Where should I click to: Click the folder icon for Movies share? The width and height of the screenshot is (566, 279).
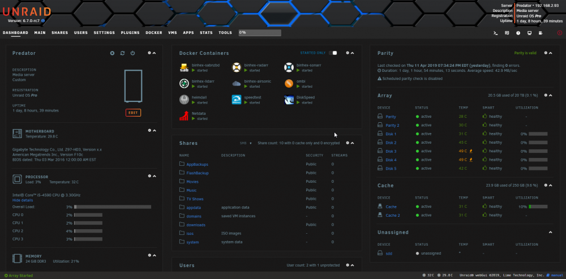(x=182, y=181)
